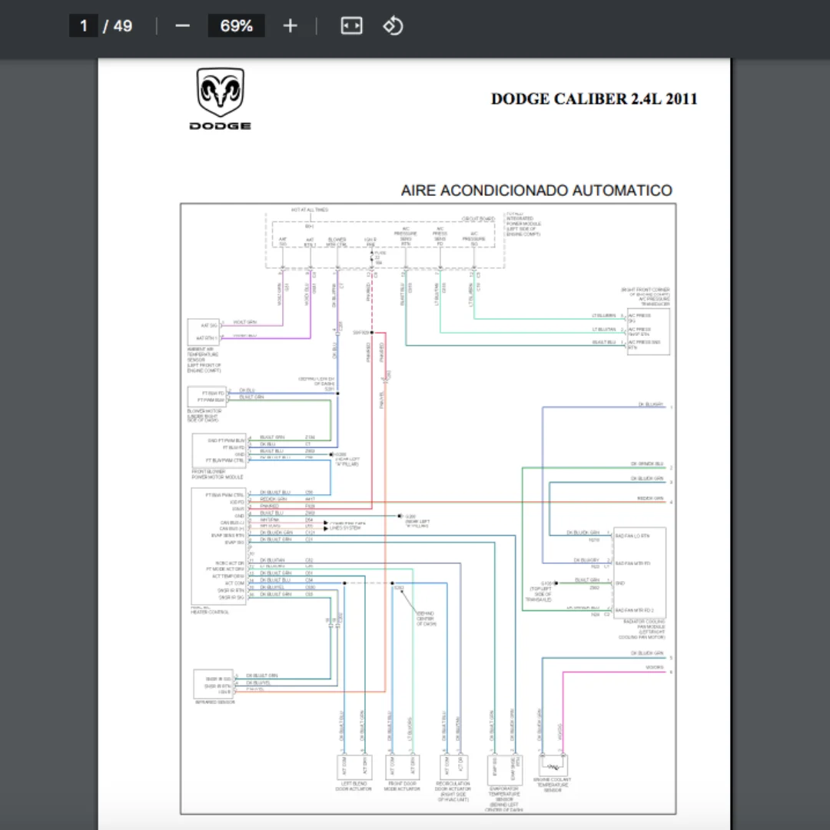
Task: Click the Dodge ram logo
Action: (x=221, y=98)
